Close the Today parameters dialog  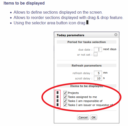point(116,35)
